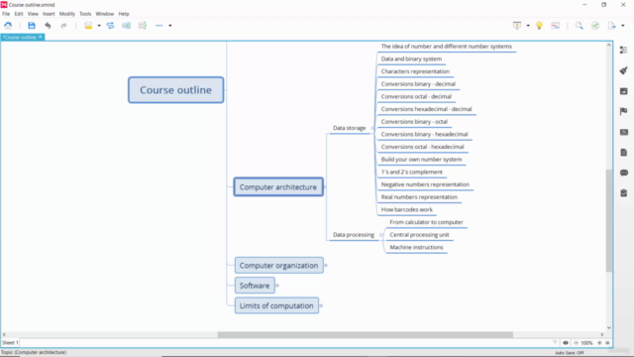The image size is (634, 357).
Task: Save the mind map with floppy icon
Action: coord(32,26)
